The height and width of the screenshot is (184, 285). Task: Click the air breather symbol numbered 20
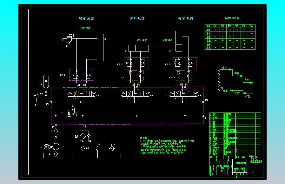[x=98, y=148]
